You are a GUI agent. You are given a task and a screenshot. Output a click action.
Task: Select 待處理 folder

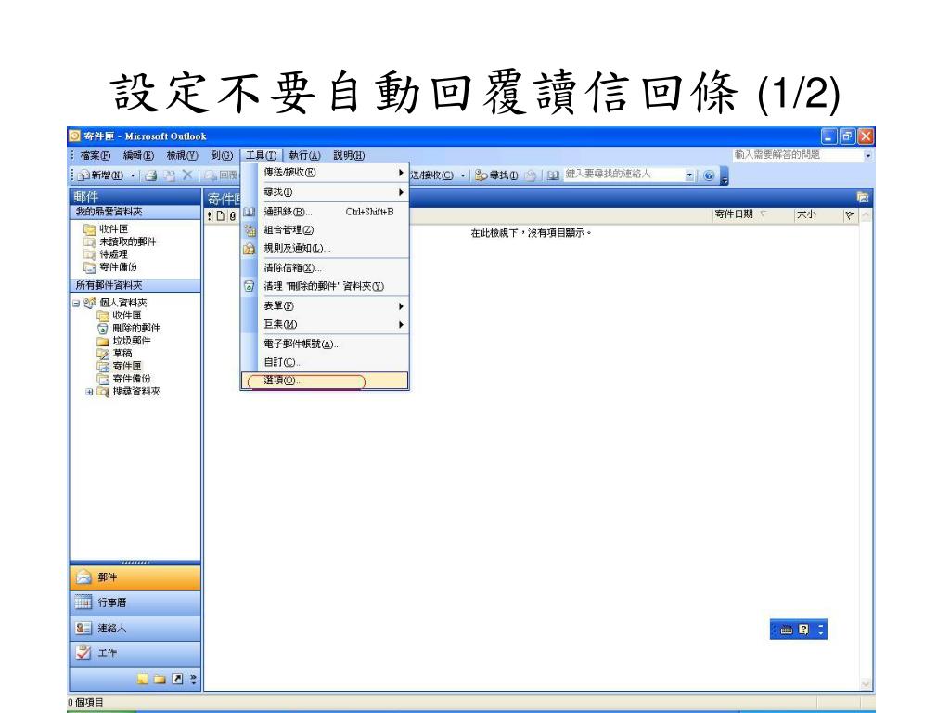(107, 254)
